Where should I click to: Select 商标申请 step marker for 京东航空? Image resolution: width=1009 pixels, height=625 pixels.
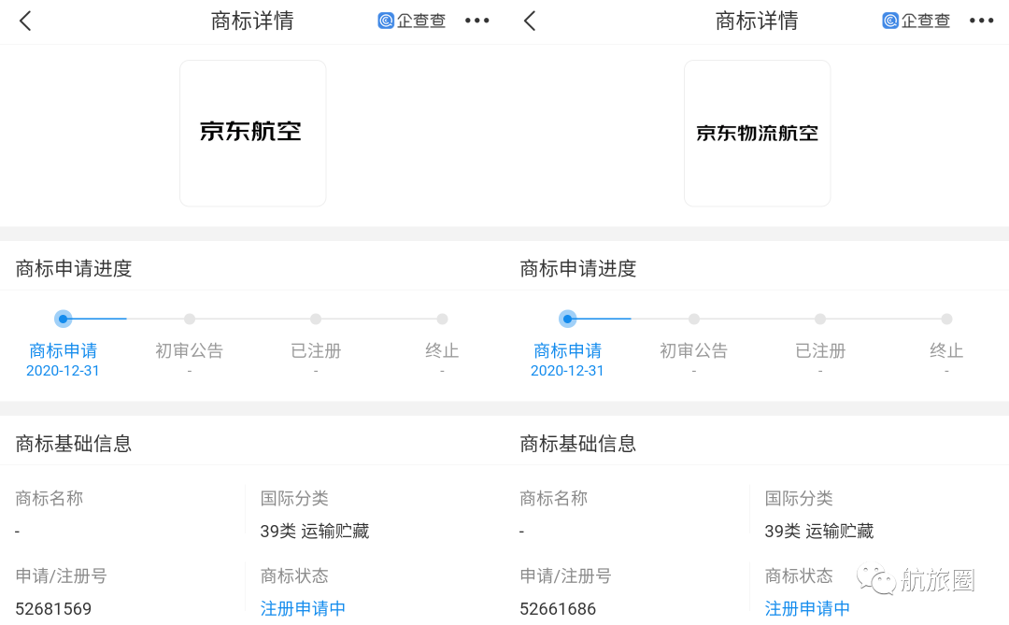tap(64, 319)
